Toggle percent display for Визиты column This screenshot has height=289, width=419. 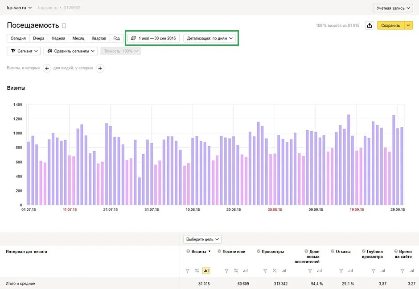(197, 271)
